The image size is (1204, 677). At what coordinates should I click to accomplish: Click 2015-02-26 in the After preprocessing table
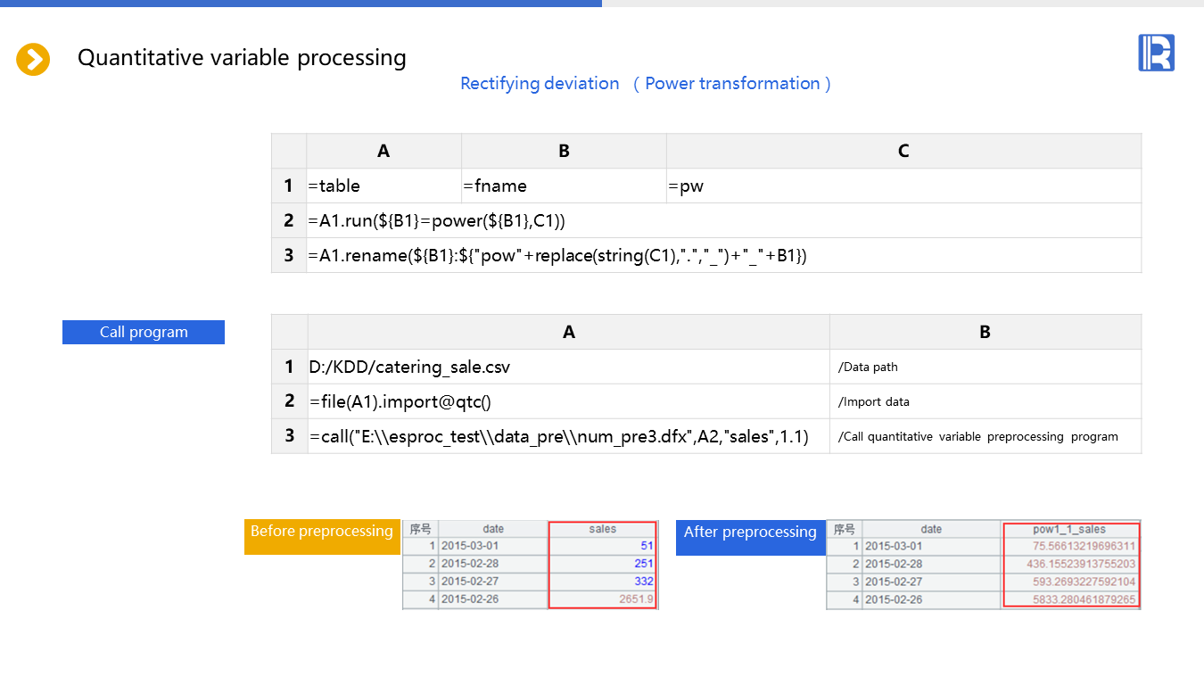[931, 599]
